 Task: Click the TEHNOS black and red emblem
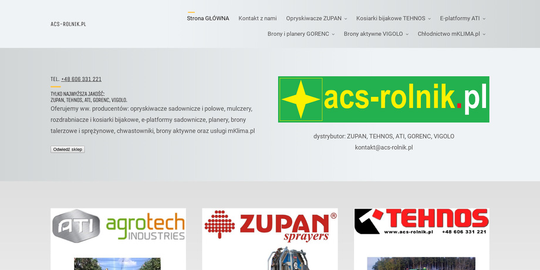[x=369, y=221]
